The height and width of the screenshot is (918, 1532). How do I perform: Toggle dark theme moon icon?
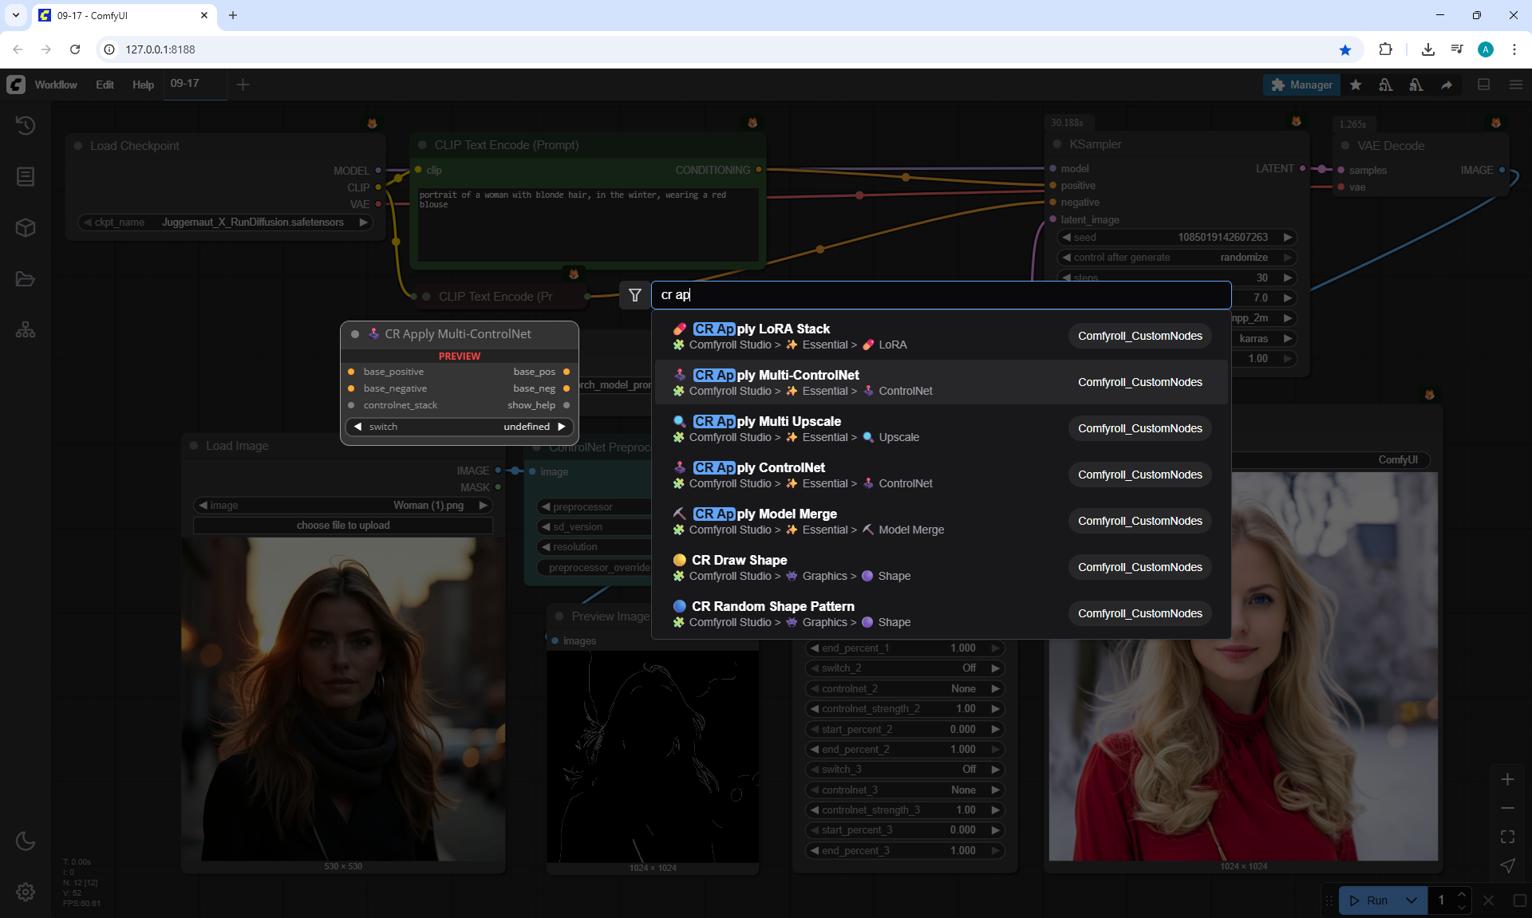[x=26, y=841]
